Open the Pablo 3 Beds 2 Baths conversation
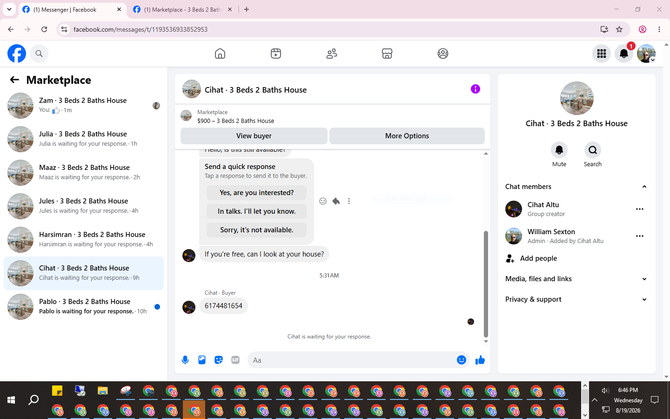 pyautogui.click(x=84, y=307)
